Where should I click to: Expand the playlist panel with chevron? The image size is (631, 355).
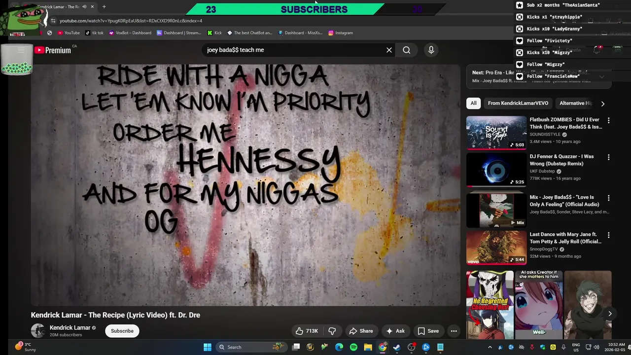[602, 76]
